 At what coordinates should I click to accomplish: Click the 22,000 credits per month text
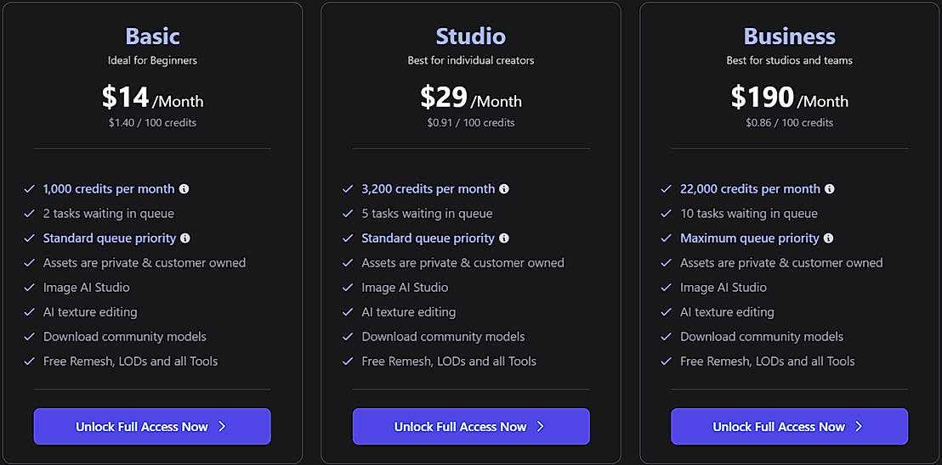tap(750, 189)
